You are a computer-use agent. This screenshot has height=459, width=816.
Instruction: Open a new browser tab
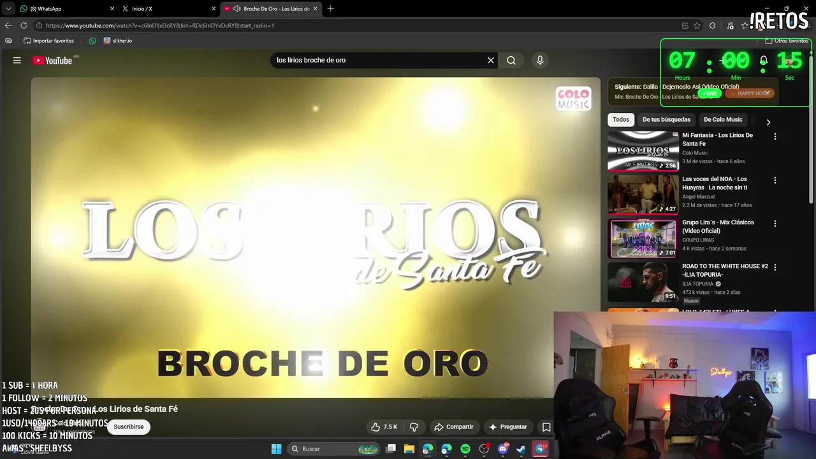(330, 9)
